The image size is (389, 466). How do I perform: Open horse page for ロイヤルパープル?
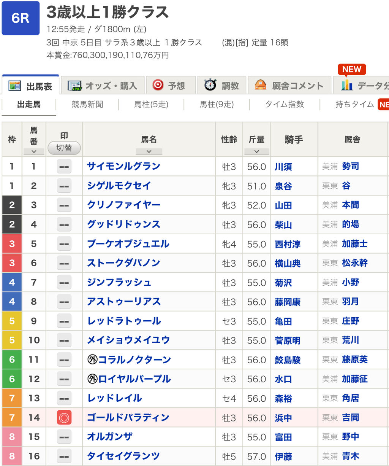pos(134,379)
